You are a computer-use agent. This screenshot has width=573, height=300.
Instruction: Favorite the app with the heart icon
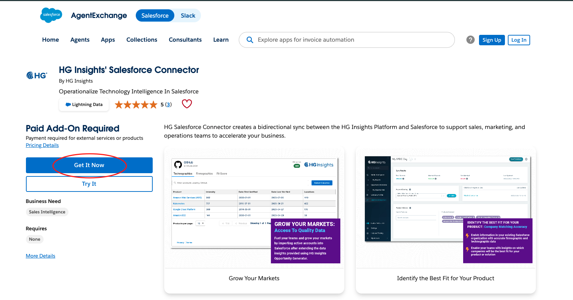click(187, 104)
